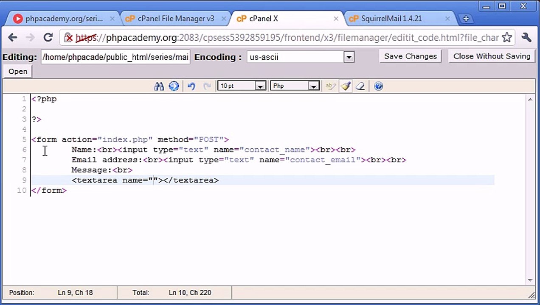Click the syntax highlight brush icon
Viewport: 540px width, 305px height.
coord(346,86)
